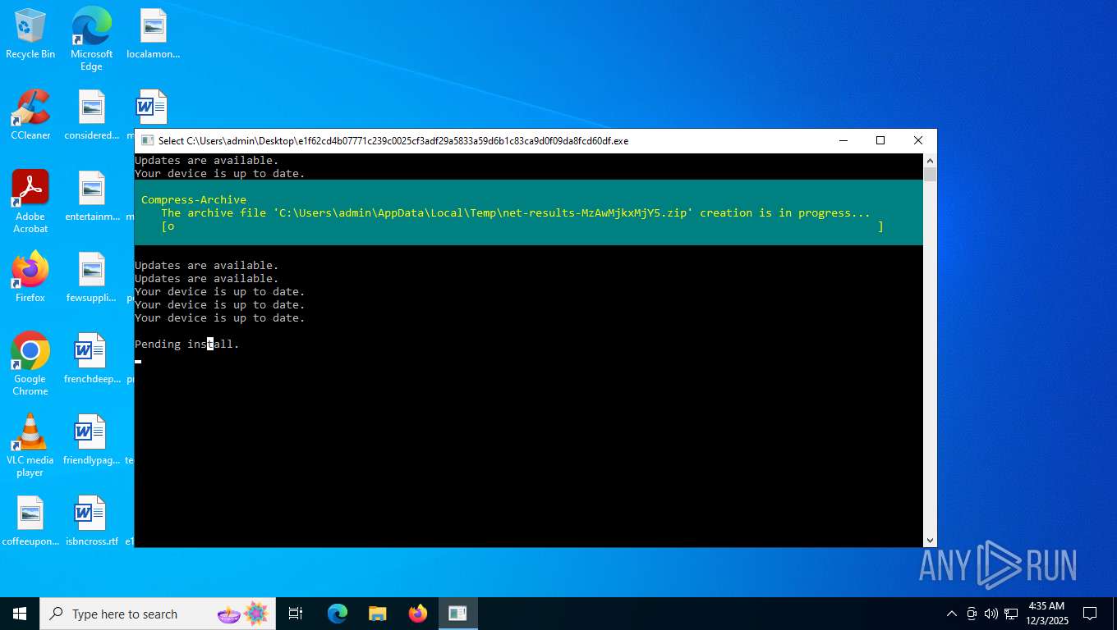Open File Explorer from the taskbar
Viewport: 1117px width, 630px height.
coord(378,614)
